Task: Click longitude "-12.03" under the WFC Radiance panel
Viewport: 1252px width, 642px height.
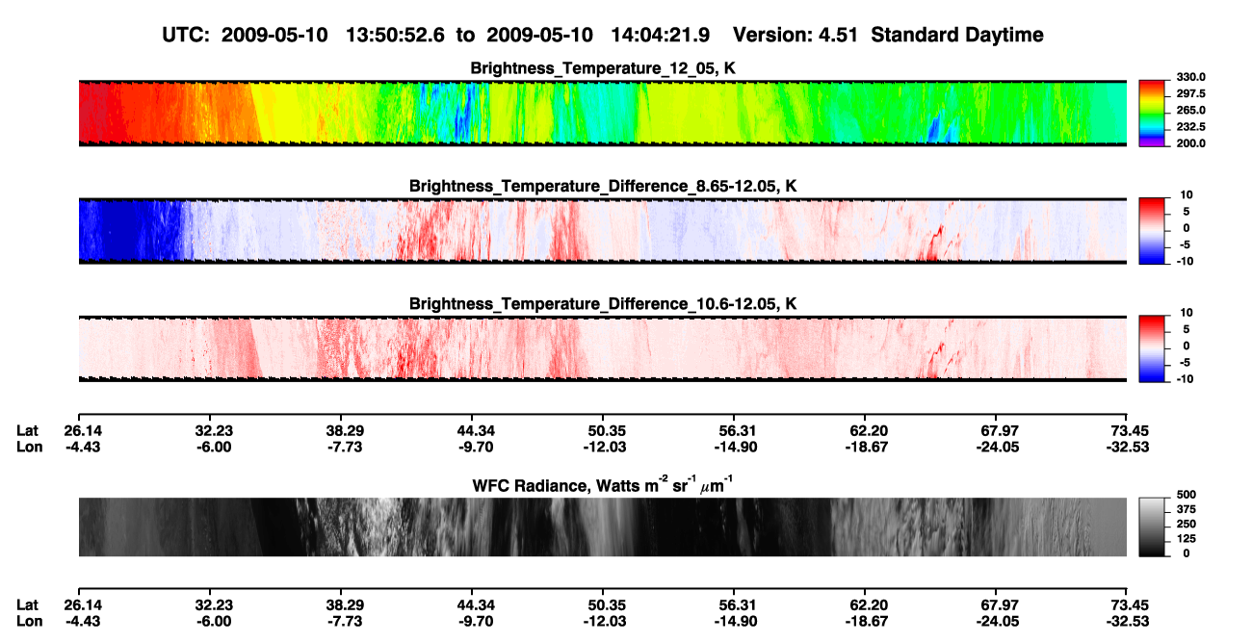Action: point(603,621)
